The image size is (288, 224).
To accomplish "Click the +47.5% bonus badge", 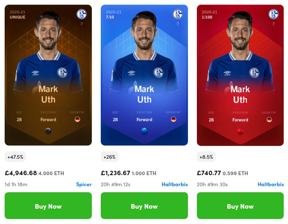I will (15, 157).
